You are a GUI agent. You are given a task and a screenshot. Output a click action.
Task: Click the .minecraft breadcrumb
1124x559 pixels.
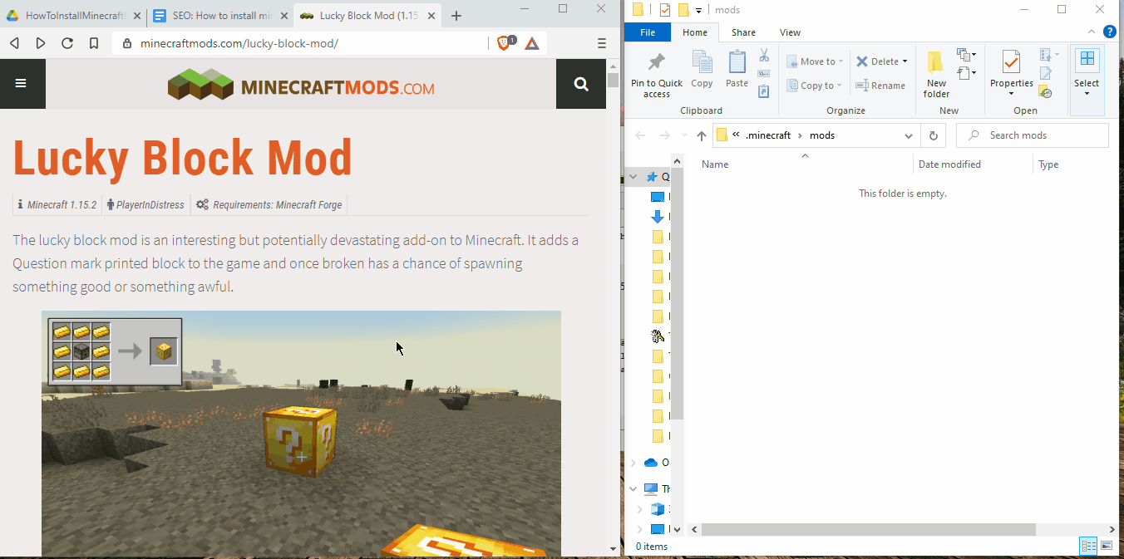point(768,135)
